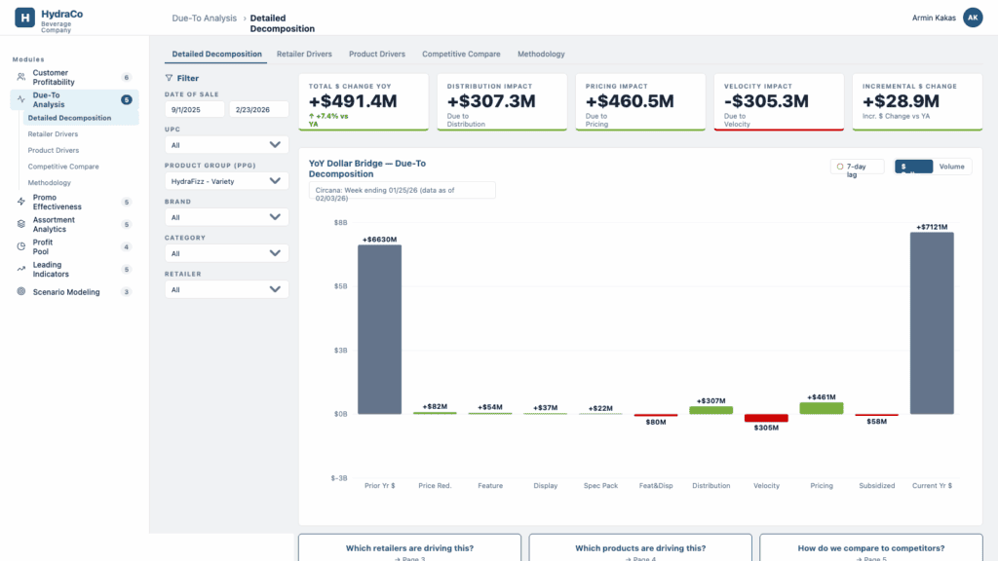Image resolution: width=998 pixels, height=561 pixels.
Task: Click 'Which retailers are driving this?' card
Action: (x=409, y=547)
